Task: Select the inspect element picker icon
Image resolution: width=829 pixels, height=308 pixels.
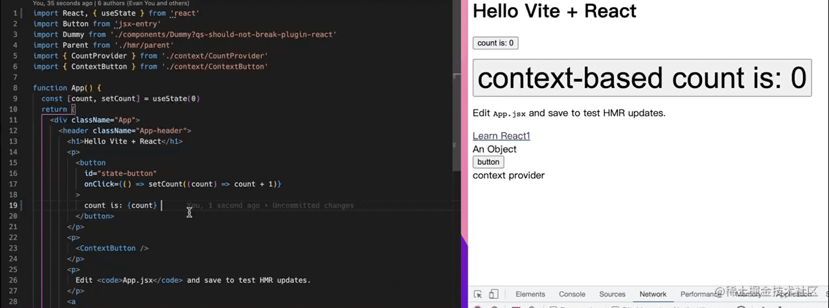Action: click(478, 294)
